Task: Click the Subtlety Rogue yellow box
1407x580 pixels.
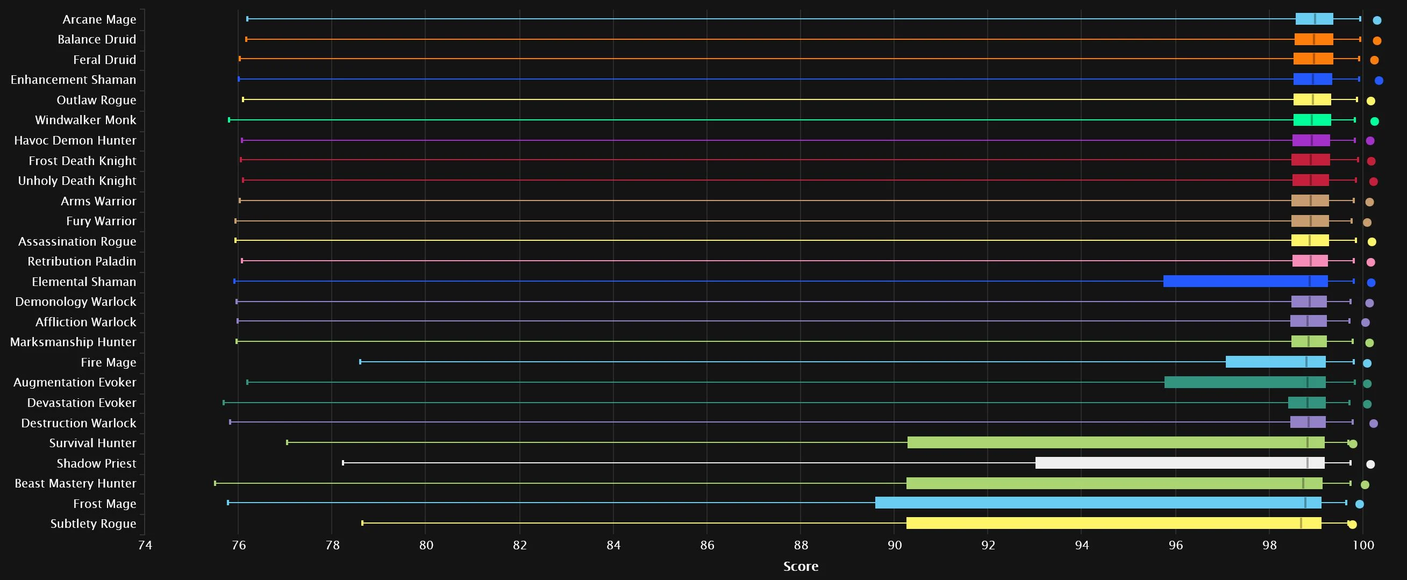Action: point(1113,523)
